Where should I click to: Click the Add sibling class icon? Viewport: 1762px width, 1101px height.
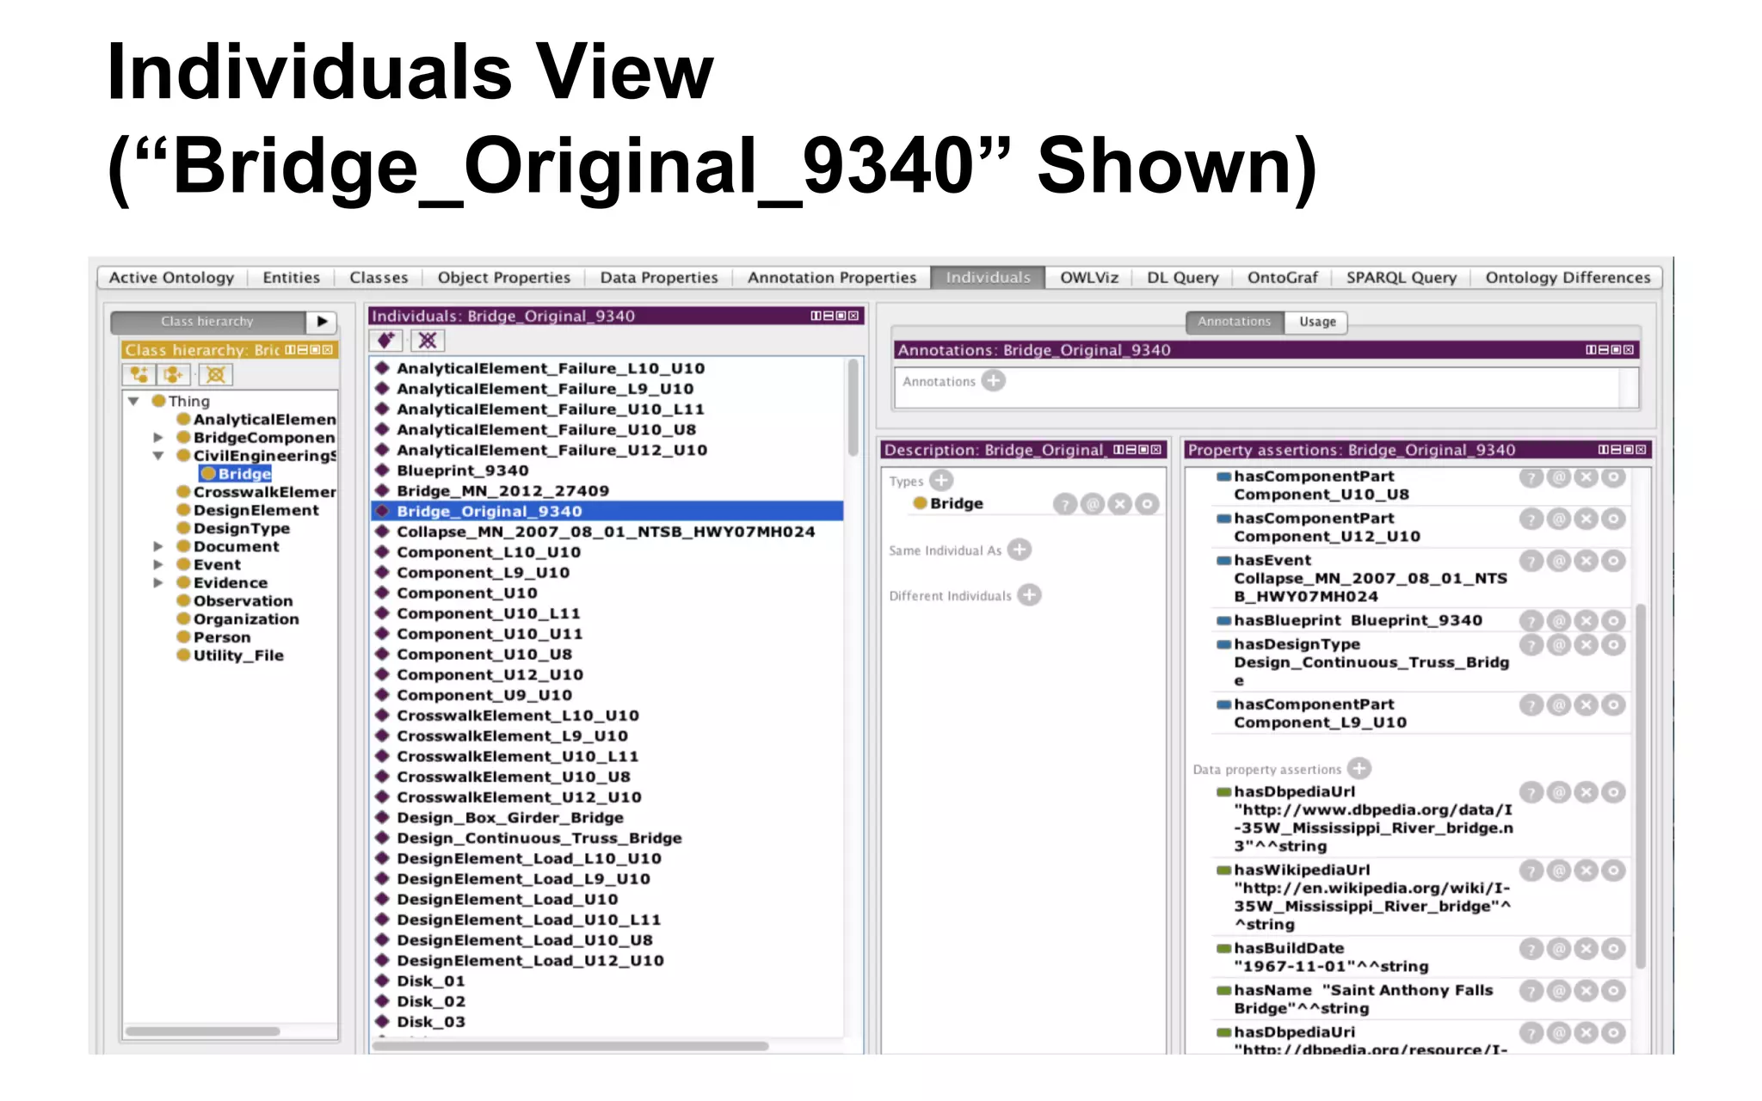tap(175, 375)
